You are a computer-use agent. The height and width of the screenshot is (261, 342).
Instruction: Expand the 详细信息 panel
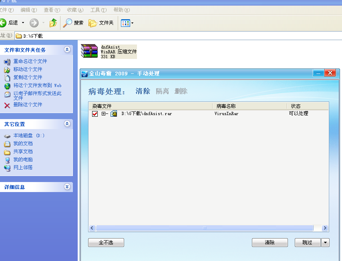coord(67,186)
